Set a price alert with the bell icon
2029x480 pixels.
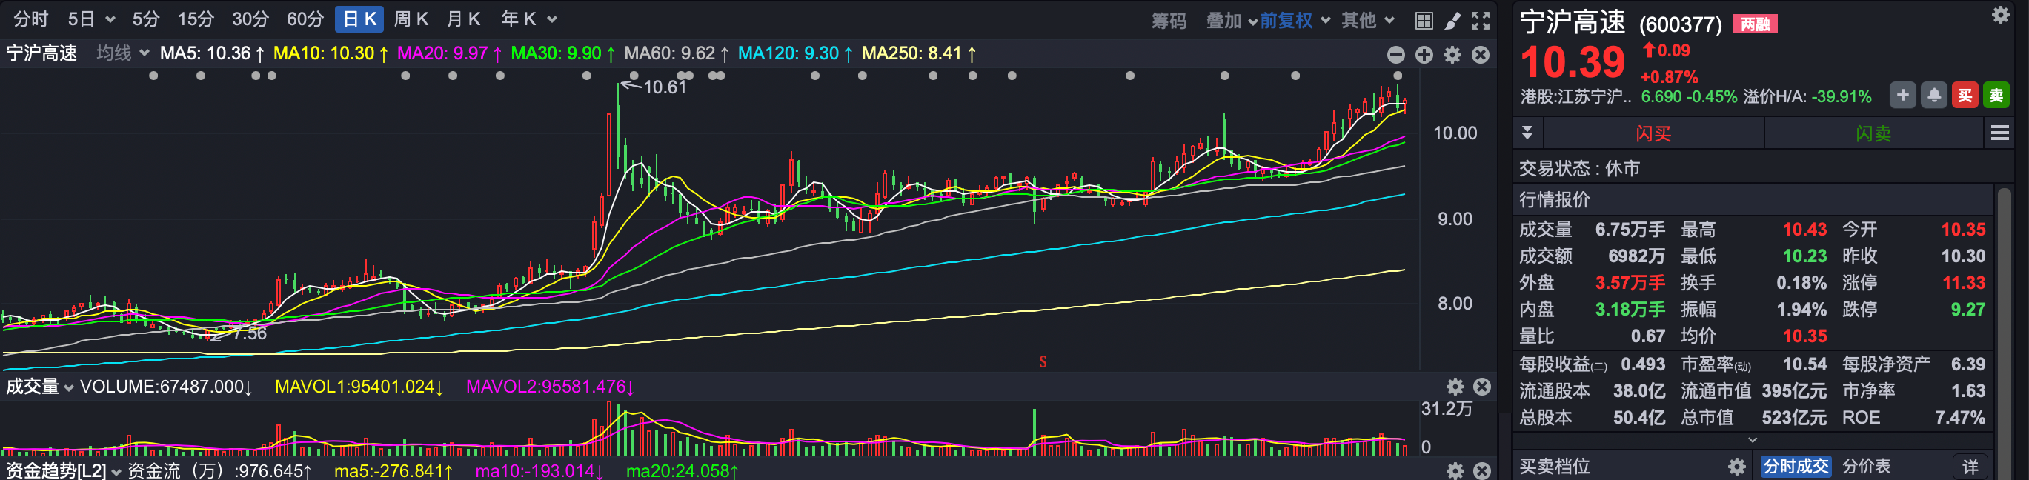1933,96
